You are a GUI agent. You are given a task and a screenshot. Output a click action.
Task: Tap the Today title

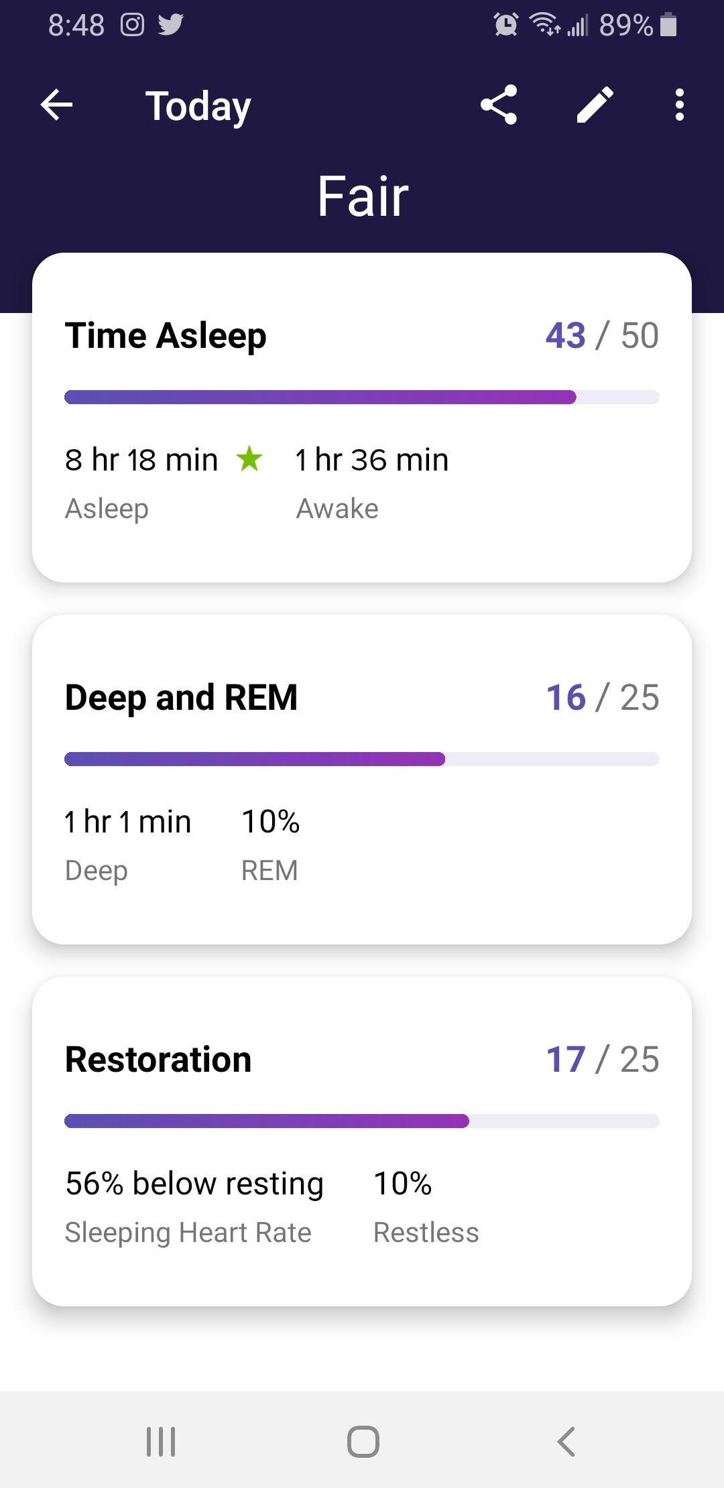198,106
